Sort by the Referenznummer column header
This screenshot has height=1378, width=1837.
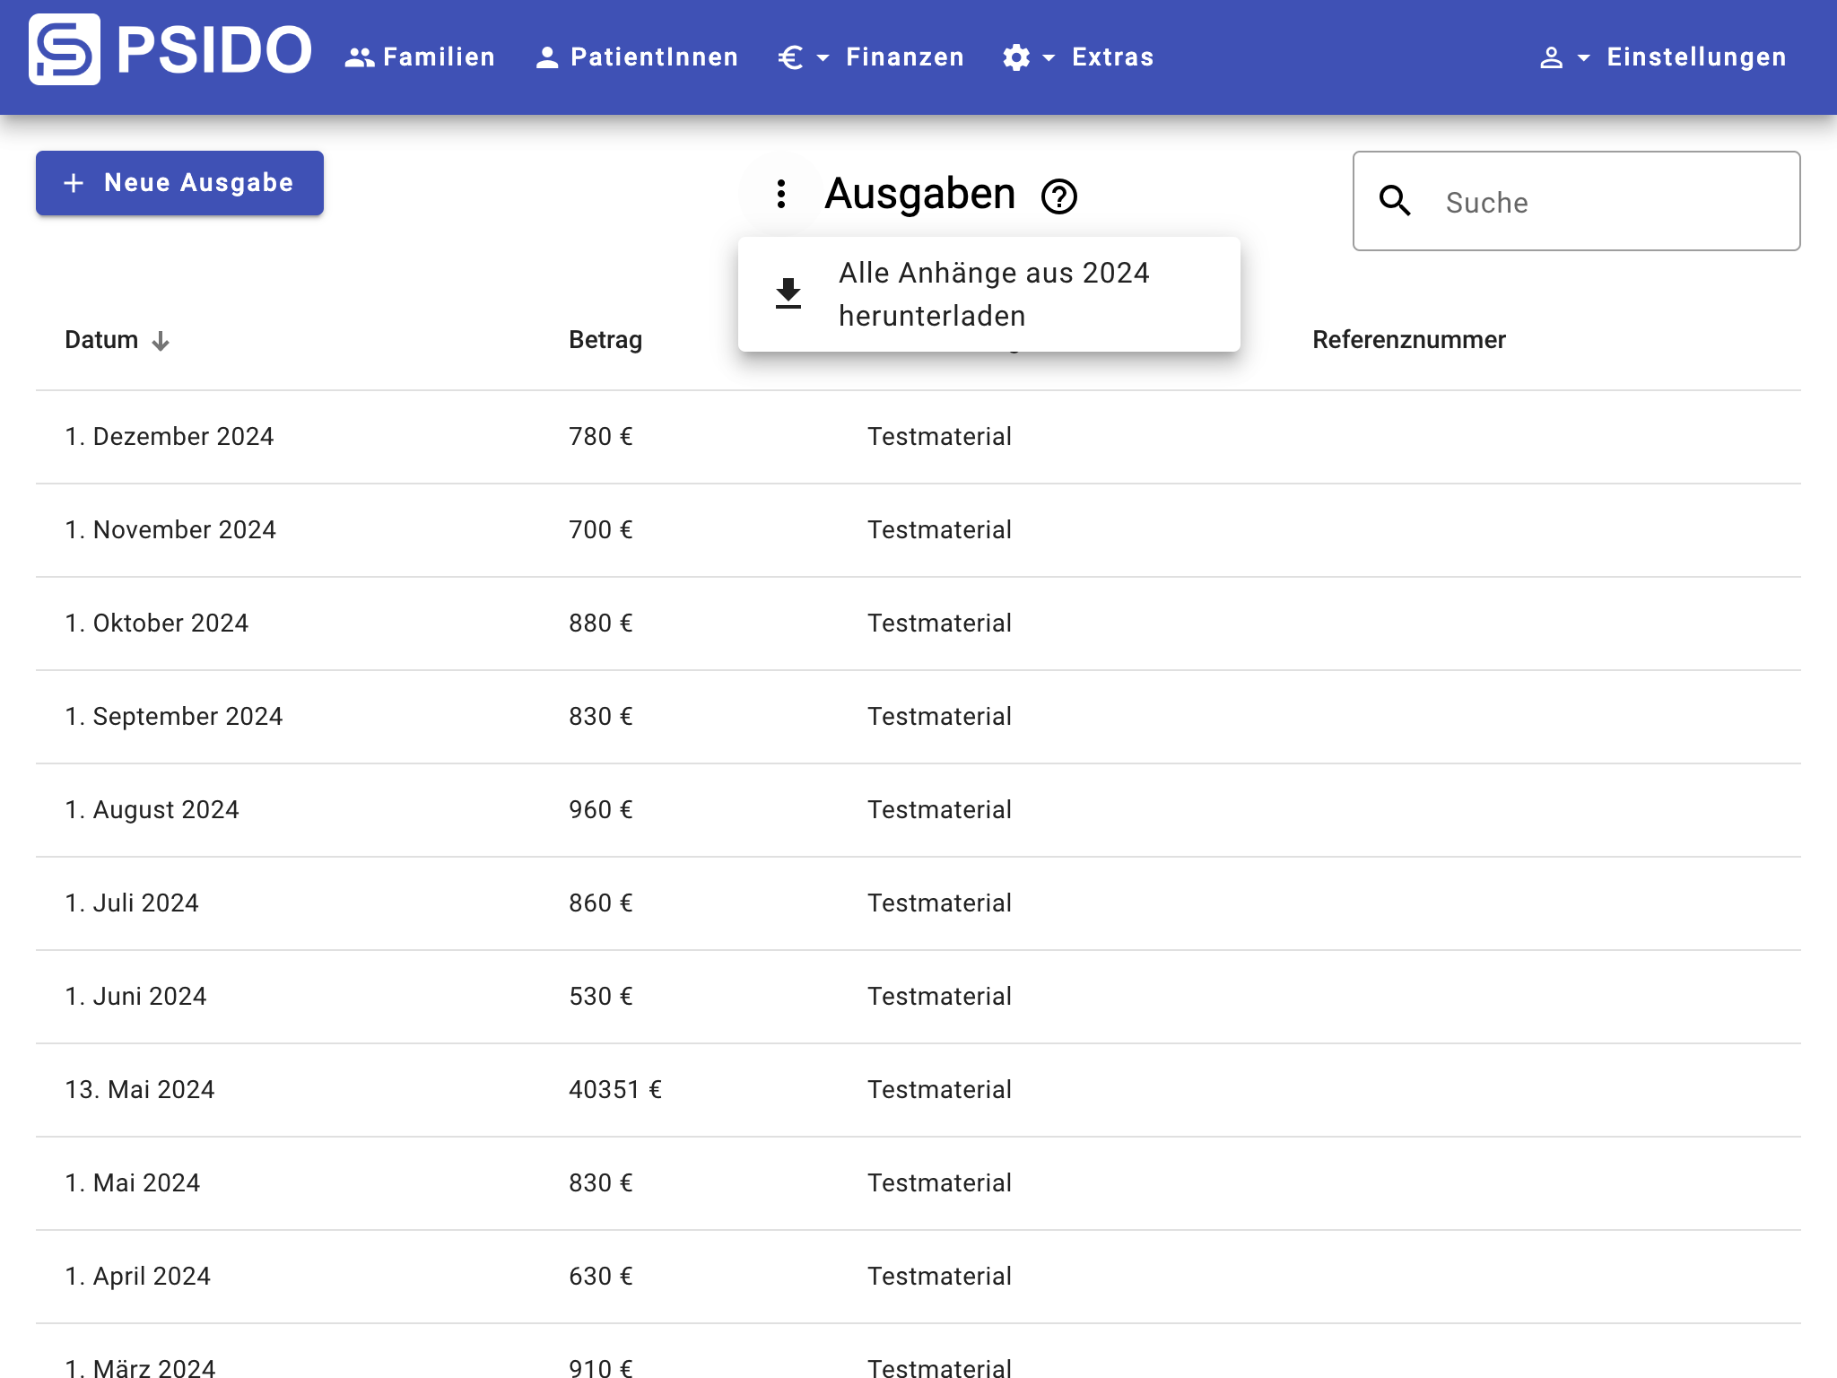1409,340
